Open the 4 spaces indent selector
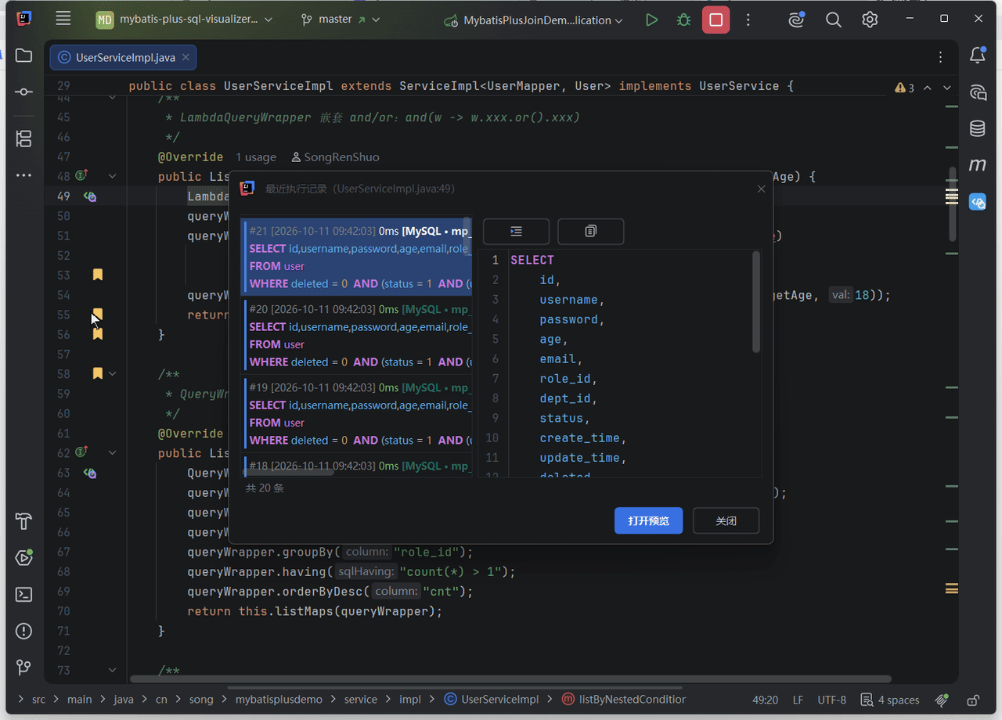 (x=890, y=700)
